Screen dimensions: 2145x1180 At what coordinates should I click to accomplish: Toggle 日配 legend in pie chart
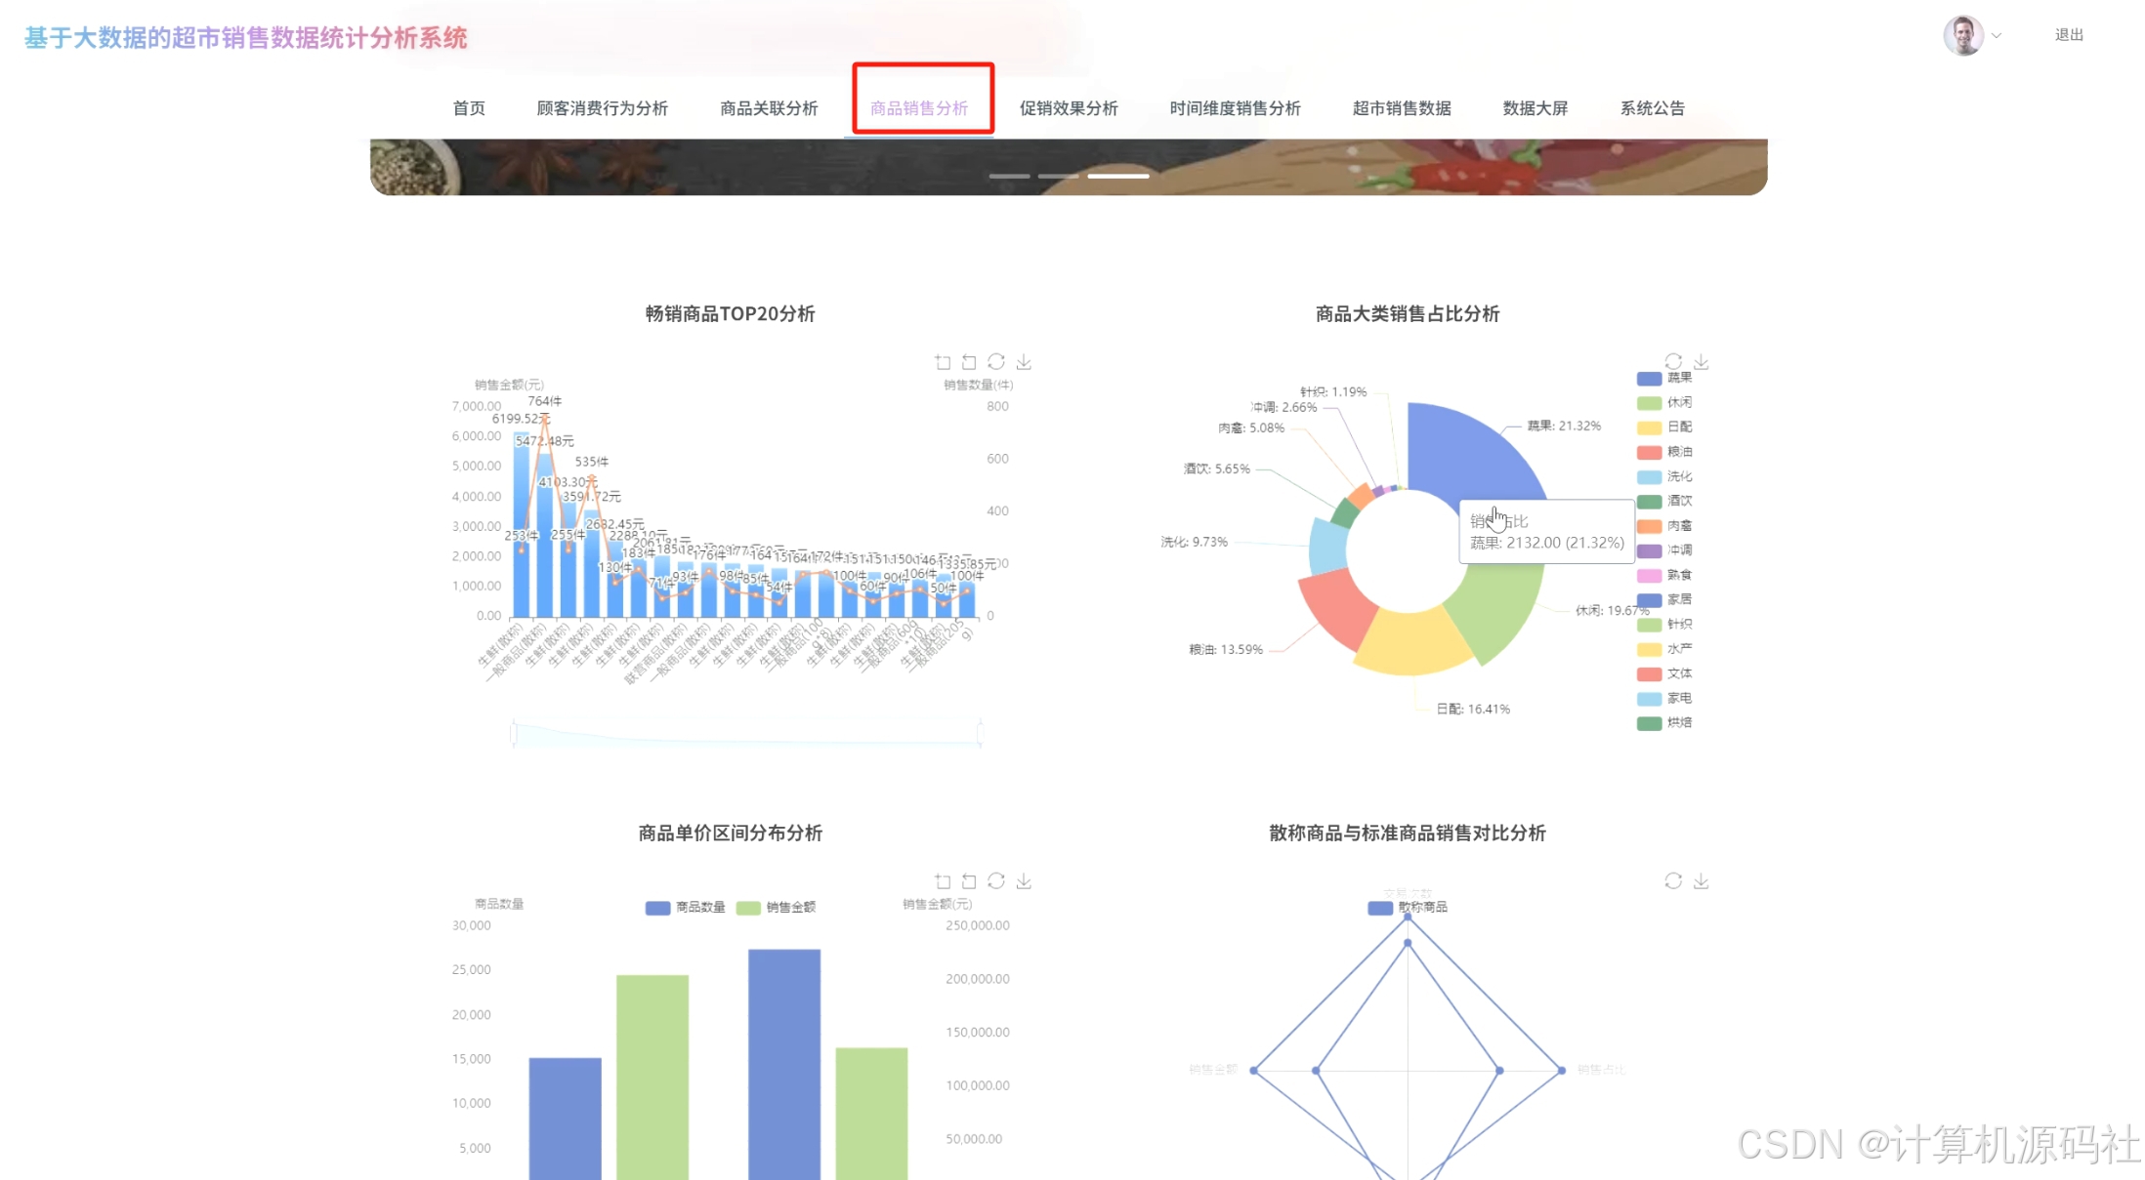tap(1664, 427)
